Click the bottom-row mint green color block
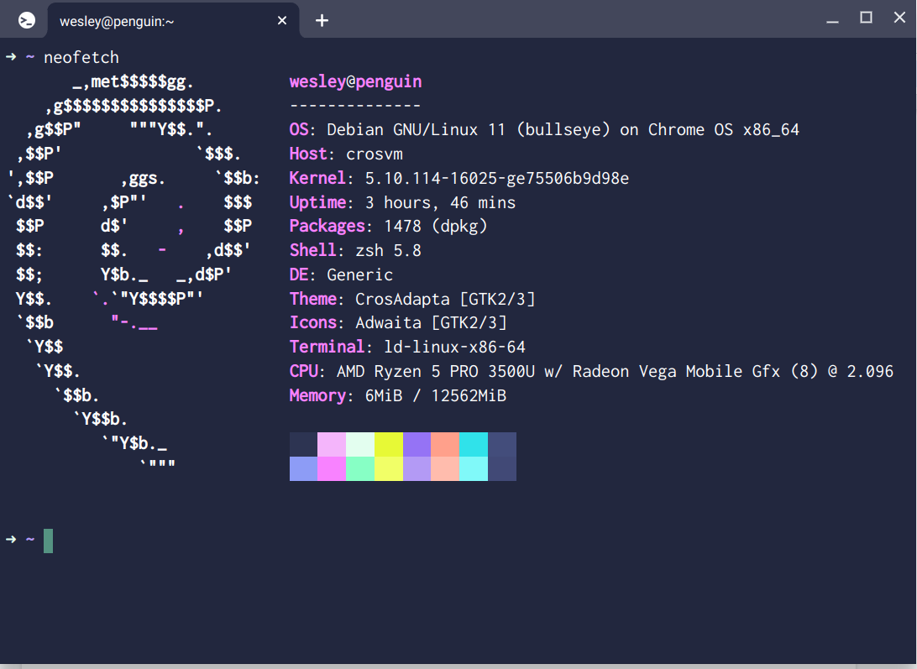The image size is (917, 669). pyautogui.click(x=360, y=469)
